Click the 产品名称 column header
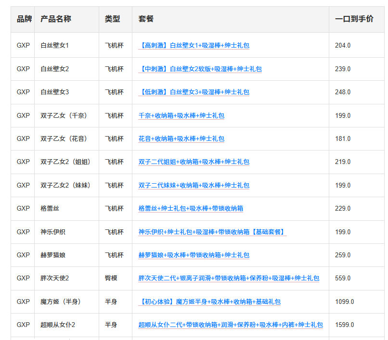 coord(56,19)
